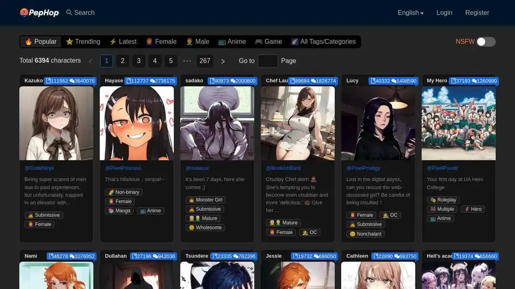The image size is (515, 289).
Task: Open My Hero character thumbnail
Action: pos(459,123)
